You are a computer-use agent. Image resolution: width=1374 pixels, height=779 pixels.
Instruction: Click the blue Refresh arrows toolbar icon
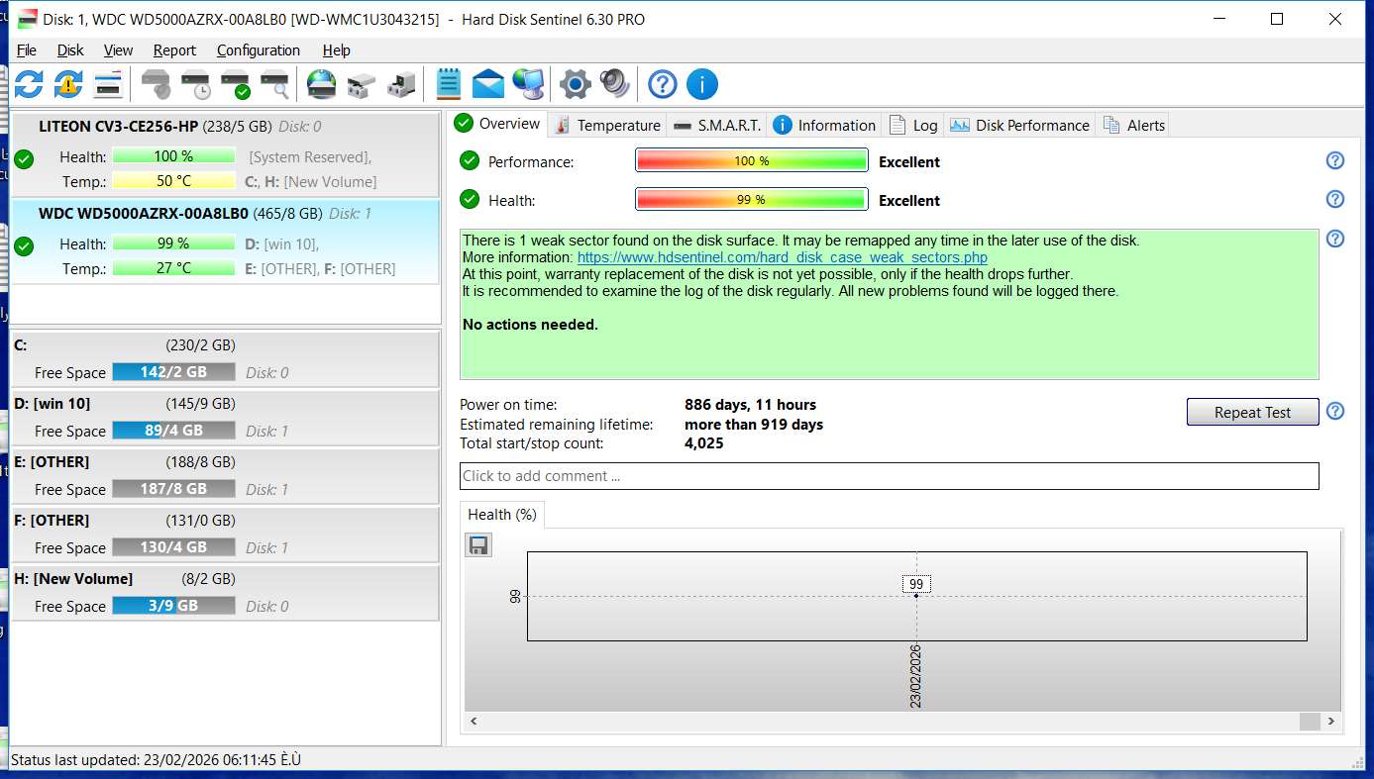coord(29,84)
